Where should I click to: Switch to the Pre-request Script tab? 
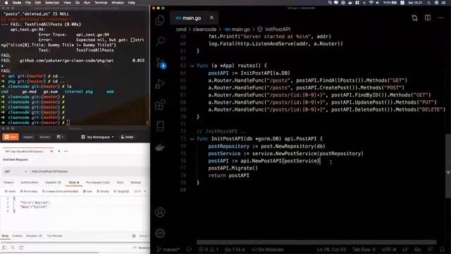98,182
